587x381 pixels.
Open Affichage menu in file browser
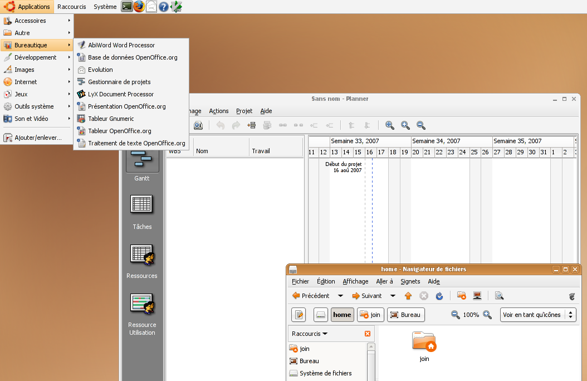(355, 281)
